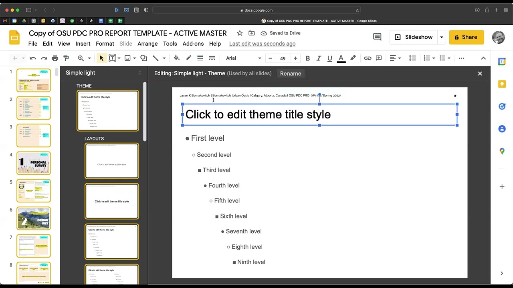Image resolution: width=513 pixels, height=288 pixels.
Task: Select slide 4 Personal Survey thumbnail
Action: 34,163
